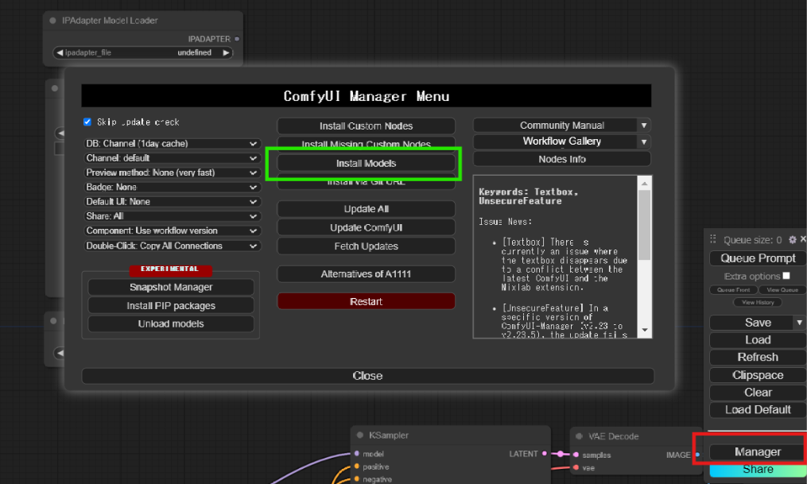The height and width of the screenshot is (484, 807).
Task: Click the Clear button
Action: pos(758,393)
